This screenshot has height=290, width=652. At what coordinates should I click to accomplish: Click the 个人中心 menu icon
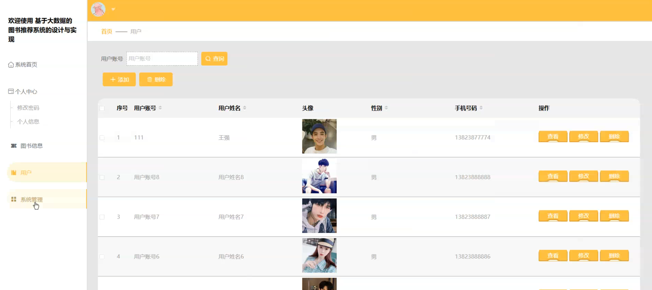coord(11,91)
